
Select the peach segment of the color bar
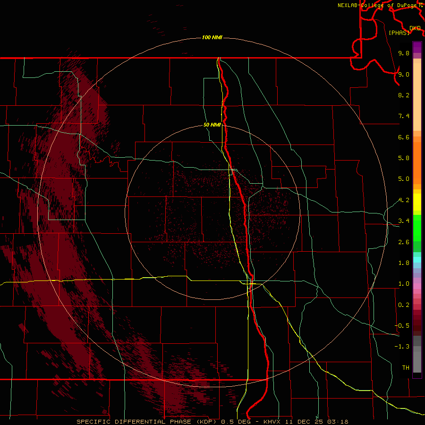417,97
